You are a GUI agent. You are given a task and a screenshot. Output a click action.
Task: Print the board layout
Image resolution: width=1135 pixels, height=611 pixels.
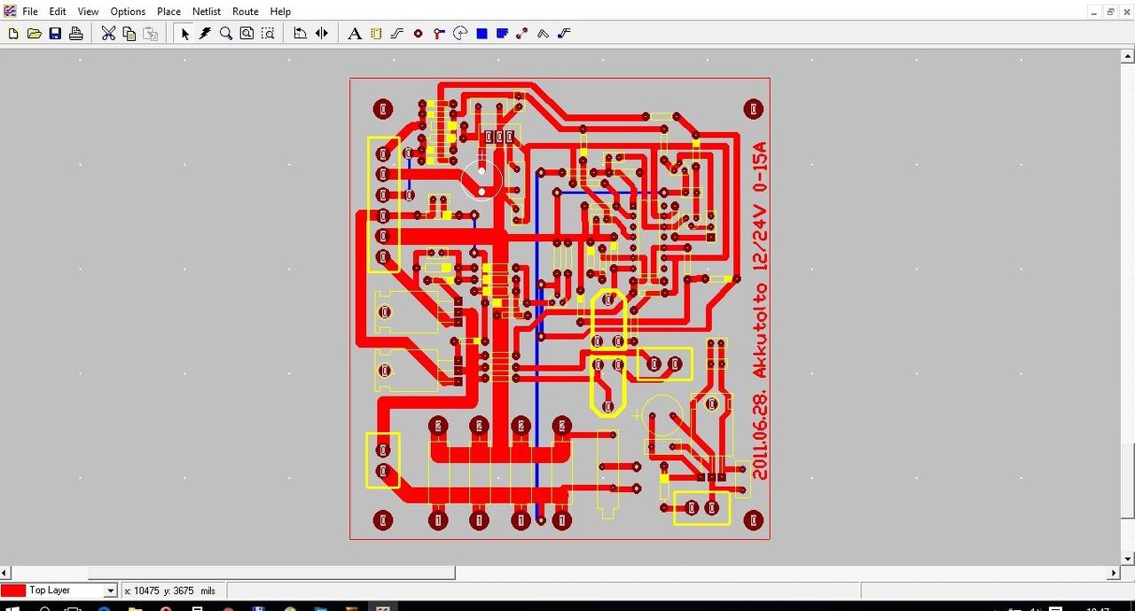pos(76,34)
